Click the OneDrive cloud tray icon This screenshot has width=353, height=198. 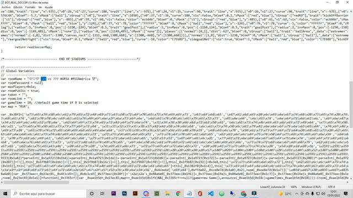click(307, 194)
